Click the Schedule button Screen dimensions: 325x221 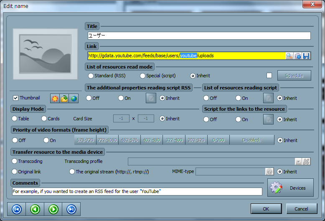[x=294, y=76]
